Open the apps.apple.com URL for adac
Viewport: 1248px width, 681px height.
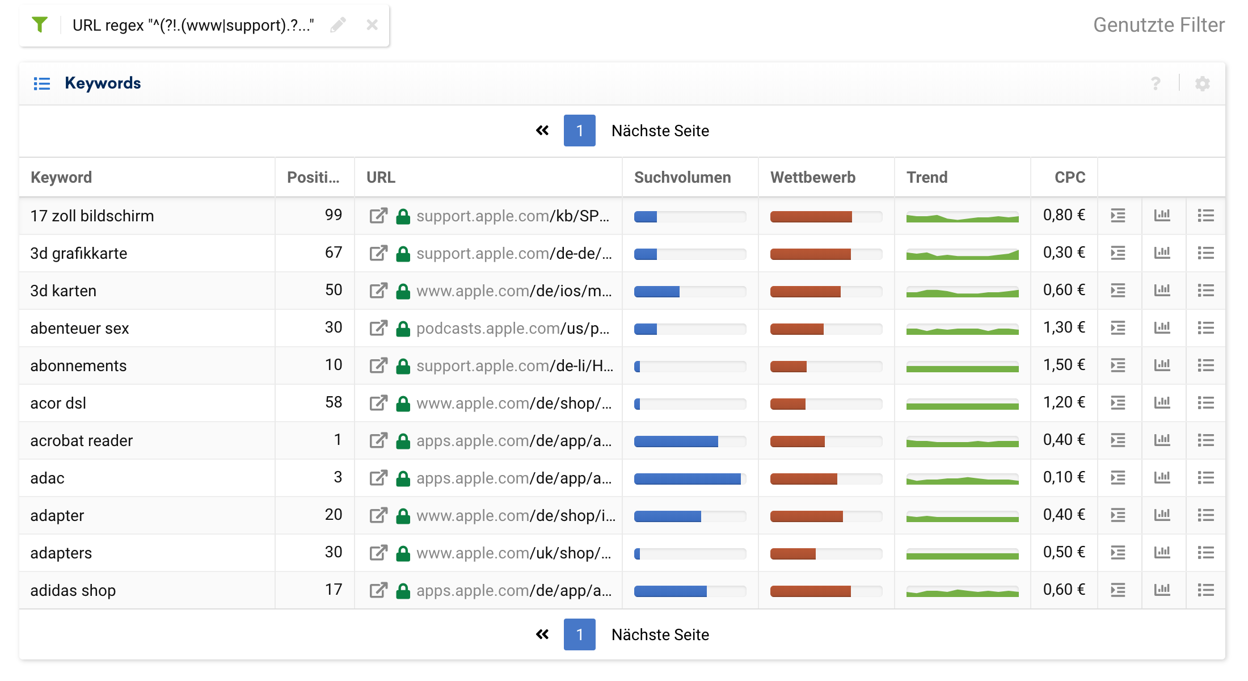coord(514,478)
